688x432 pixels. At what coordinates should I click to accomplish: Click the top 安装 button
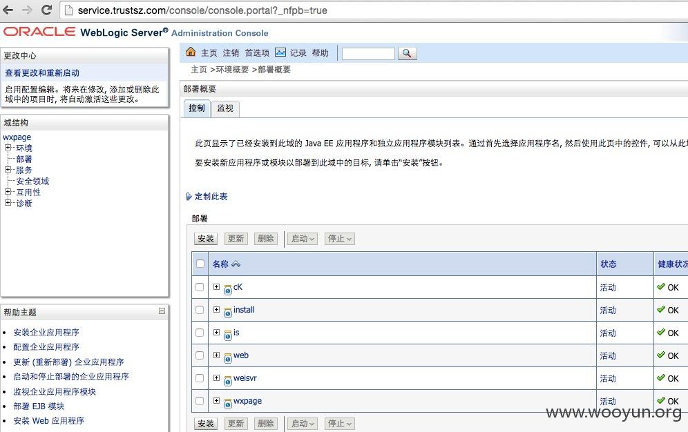point(205,239)
